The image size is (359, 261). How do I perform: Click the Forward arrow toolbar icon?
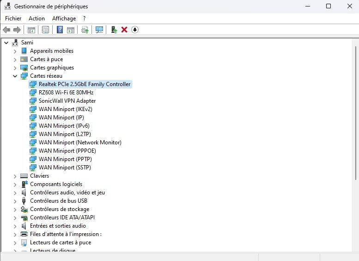[17, 30]
